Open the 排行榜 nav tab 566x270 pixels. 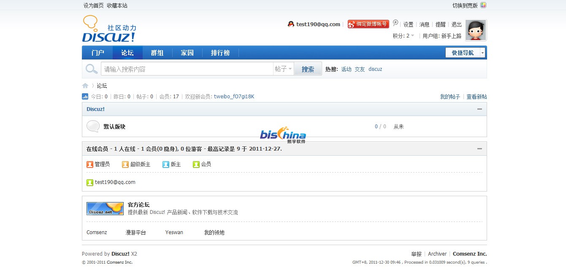pos(220,53)
